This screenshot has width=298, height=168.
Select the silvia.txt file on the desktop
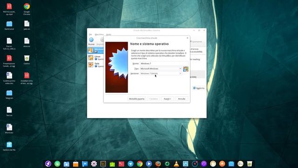27,42
